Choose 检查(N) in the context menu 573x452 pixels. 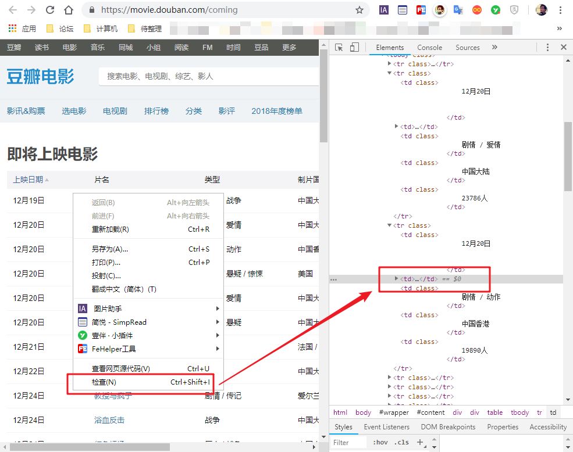[148, 382]
